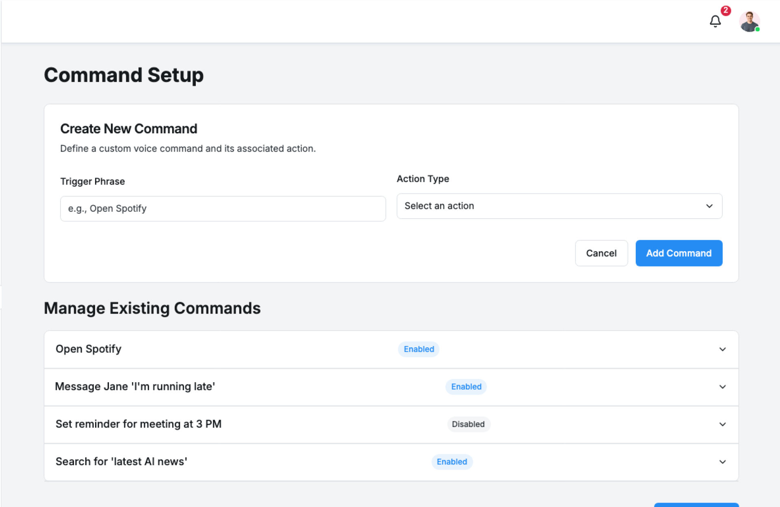Expand the Set reminder command chevron
Image resolution: width=780 pixels, height=507 pixels.
click(722, 424)
